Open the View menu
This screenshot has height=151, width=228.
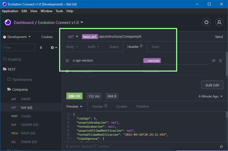34,11
